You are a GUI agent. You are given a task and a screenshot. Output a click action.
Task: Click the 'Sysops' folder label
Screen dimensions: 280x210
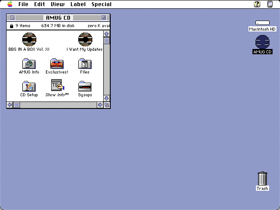pyautogui.click(x=85, y=95)
